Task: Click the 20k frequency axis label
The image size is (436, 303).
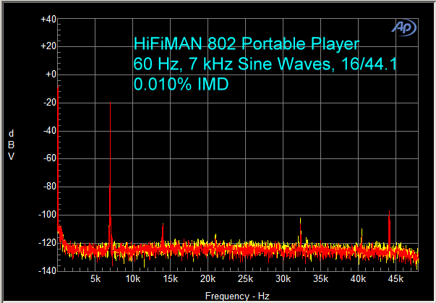Action: 208,279
